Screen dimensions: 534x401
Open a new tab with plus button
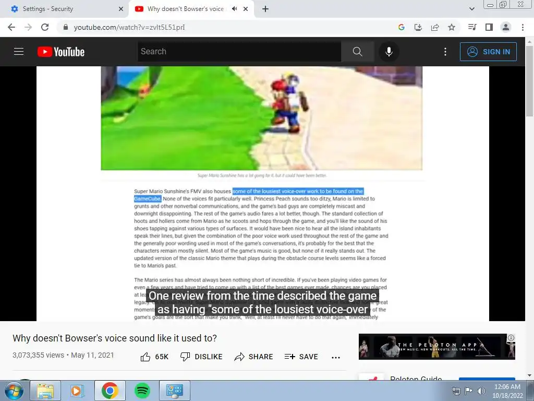point(265,9)
